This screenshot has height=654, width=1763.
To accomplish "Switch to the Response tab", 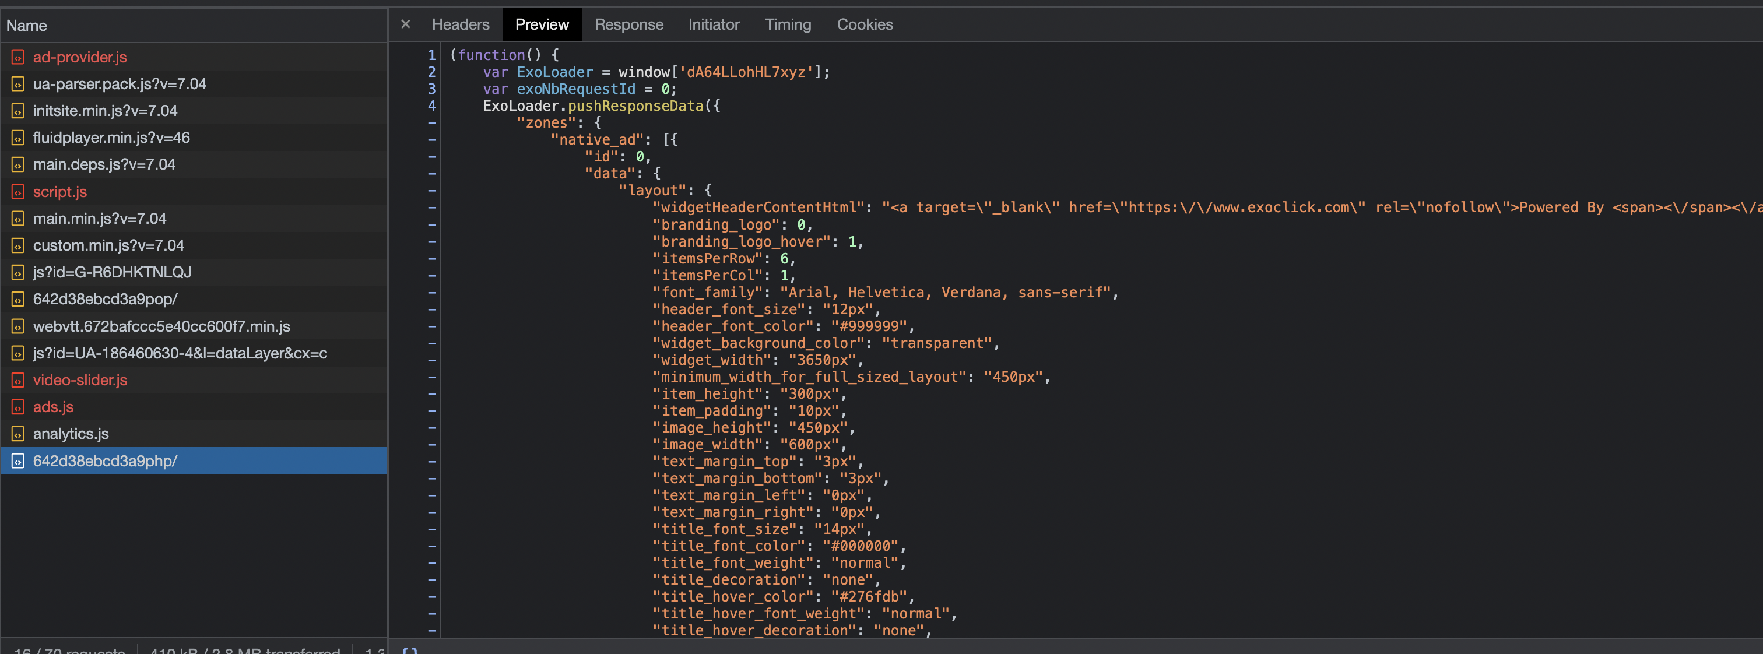I will tap(629, 24).
